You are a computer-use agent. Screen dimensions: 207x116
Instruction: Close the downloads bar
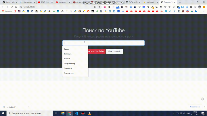(x=204, y=107)
